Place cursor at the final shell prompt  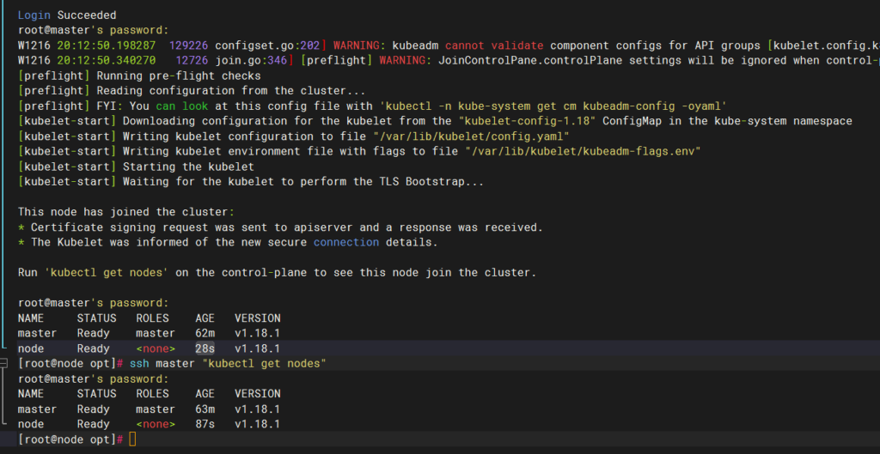click(x=132, y=439)
